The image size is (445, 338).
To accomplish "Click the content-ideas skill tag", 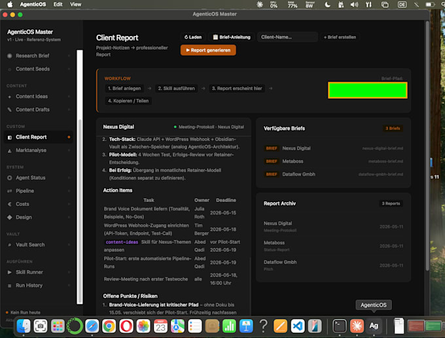I will tap(122, 242).
